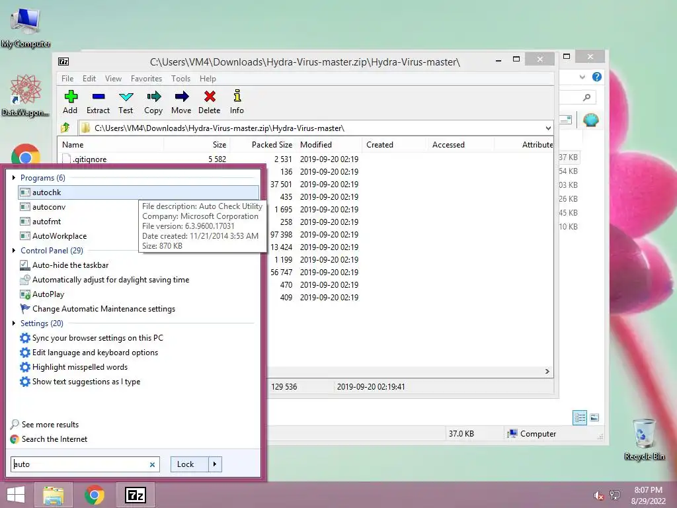Open Chrome from the taskbar
677x508 pixels.
(x=95, y=495)
